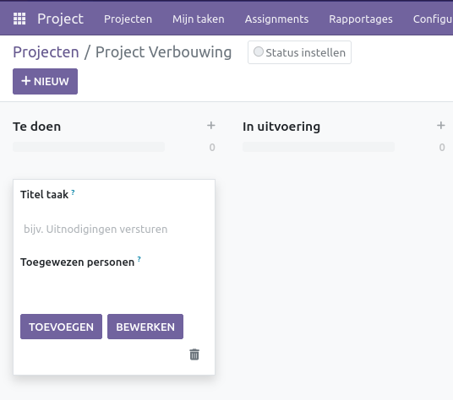Click the NIEUW button
453x400 pixels.
point(45,81)
